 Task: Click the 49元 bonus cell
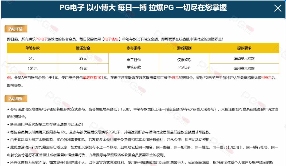tap(83, 69)
